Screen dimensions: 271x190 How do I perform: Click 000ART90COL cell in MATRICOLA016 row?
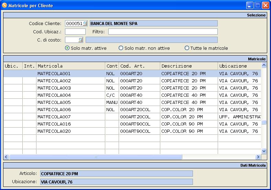140,124
